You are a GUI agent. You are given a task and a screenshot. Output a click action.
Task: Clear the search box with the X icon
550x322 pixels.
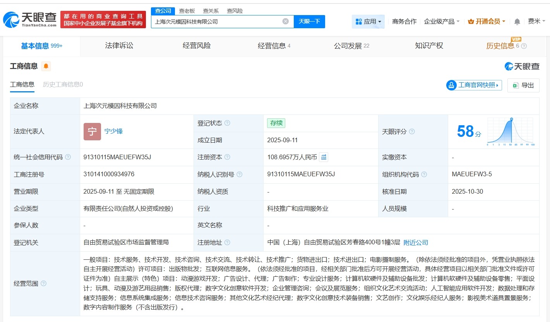tap(286, 21)
